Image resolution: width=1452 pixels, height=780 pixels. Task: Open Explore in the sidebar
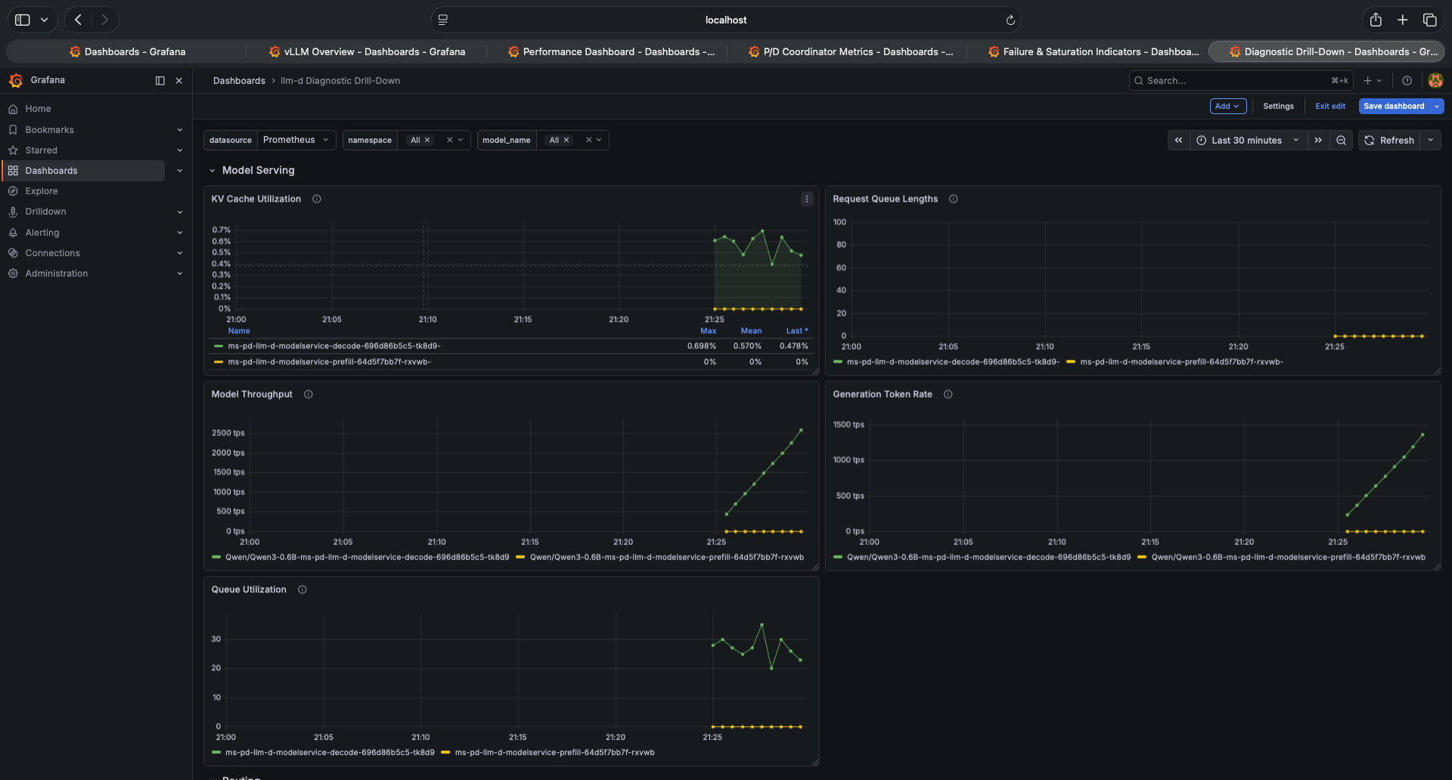(41, 191)
